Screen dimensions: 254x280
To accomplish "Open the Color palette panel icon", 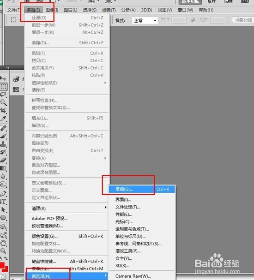I will [16, 79].
